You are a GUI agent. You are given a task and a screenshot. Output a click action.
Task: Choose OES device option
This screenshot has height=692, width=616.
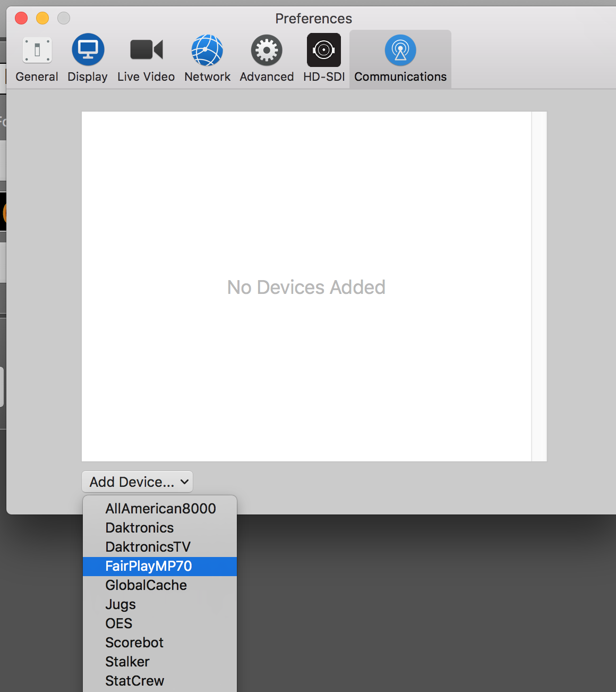[x=160, y=623]
